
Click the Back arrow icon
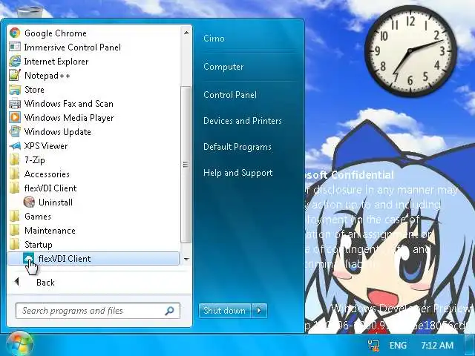coord(16,282)
